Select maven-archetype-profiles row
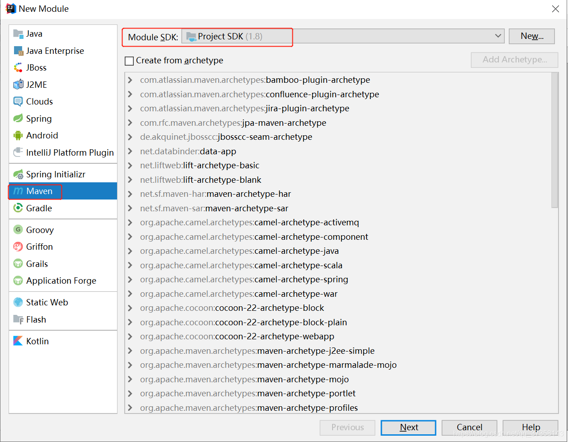 point(338,408)
